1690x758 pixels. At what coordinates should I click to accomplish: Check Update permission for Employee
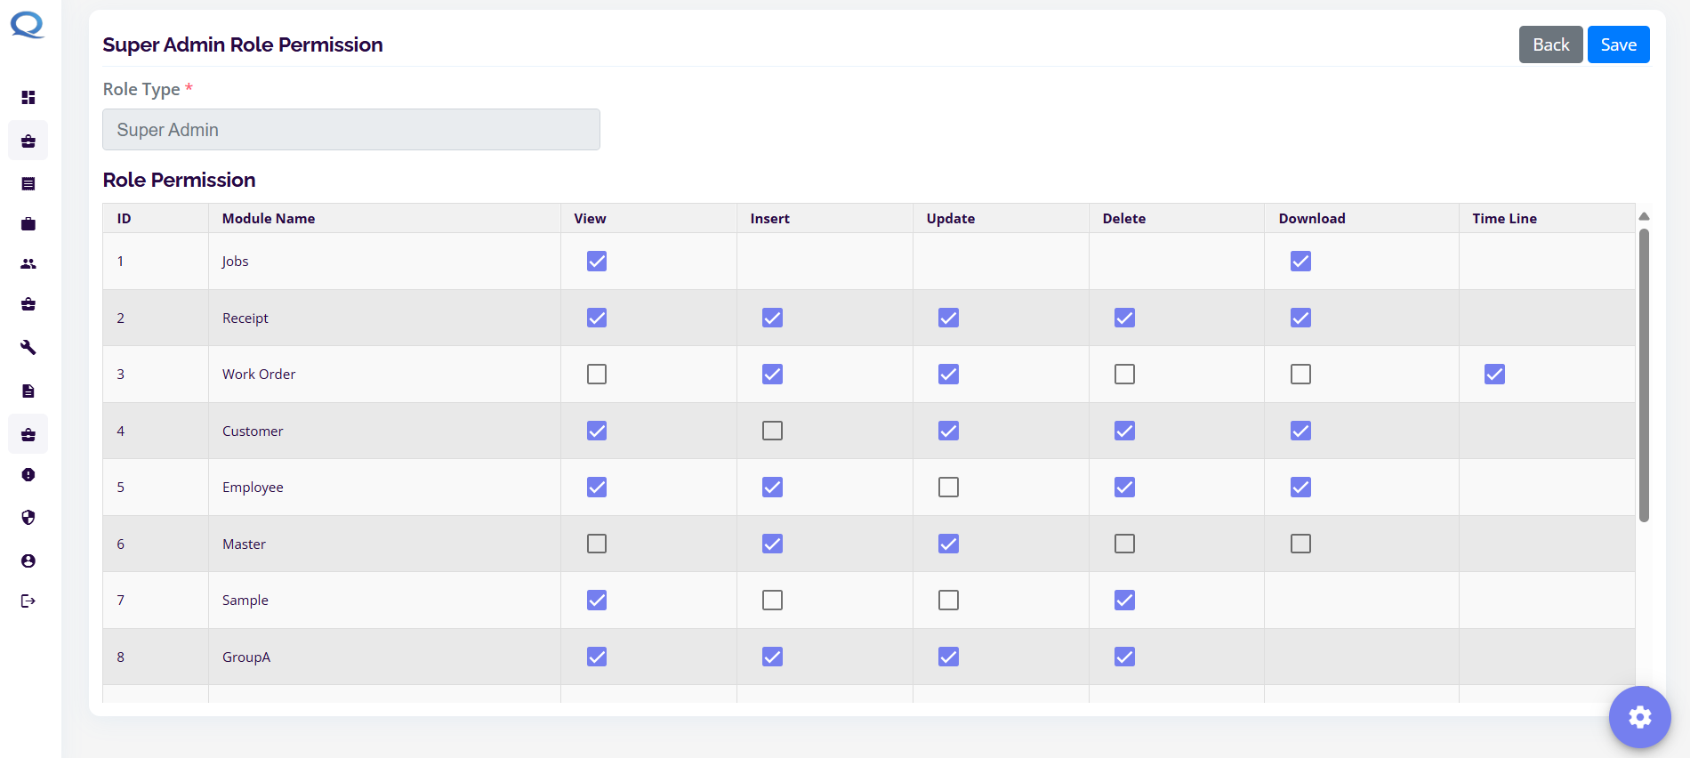(x=948, y=488)
